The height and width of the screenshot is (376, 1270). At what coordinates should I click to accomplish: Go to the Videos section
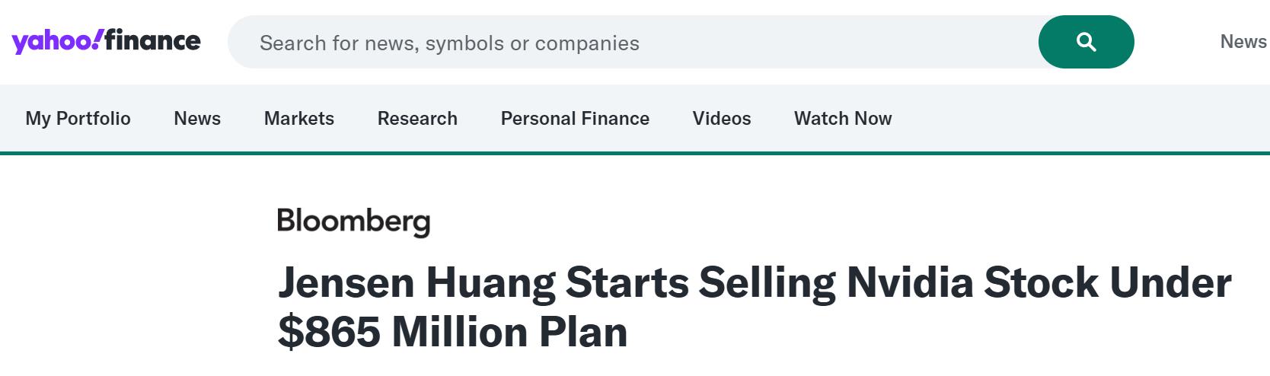722,119
